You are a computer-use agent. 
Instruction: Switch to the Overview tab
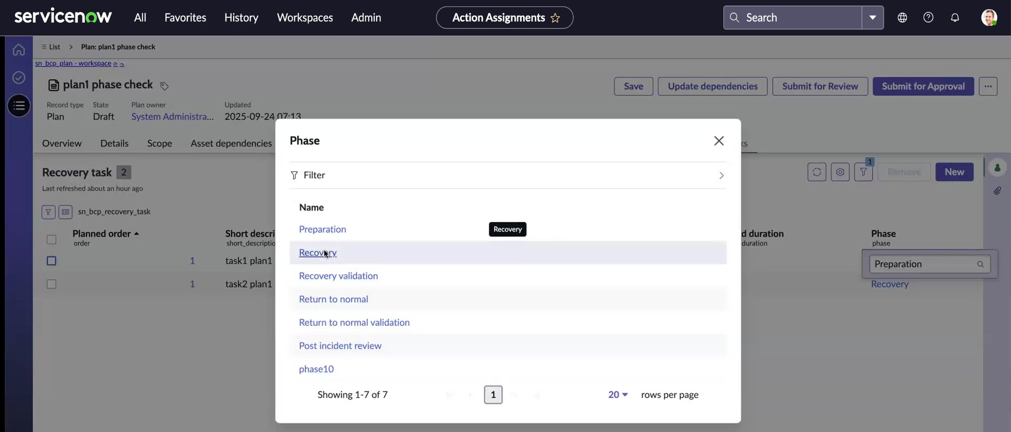pos(62,143)
